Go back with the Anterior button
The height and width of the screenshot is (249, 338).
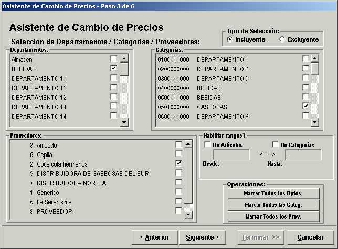pos(155,237)
